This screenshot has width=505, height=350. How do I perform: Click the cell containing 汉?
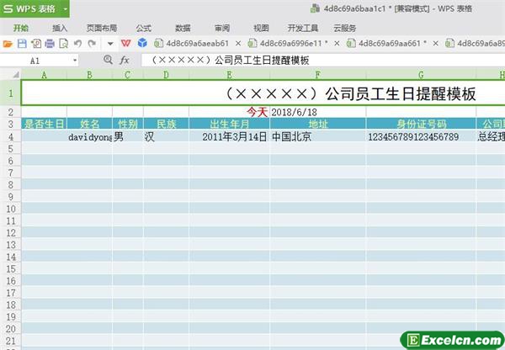(x=166, y=136)
